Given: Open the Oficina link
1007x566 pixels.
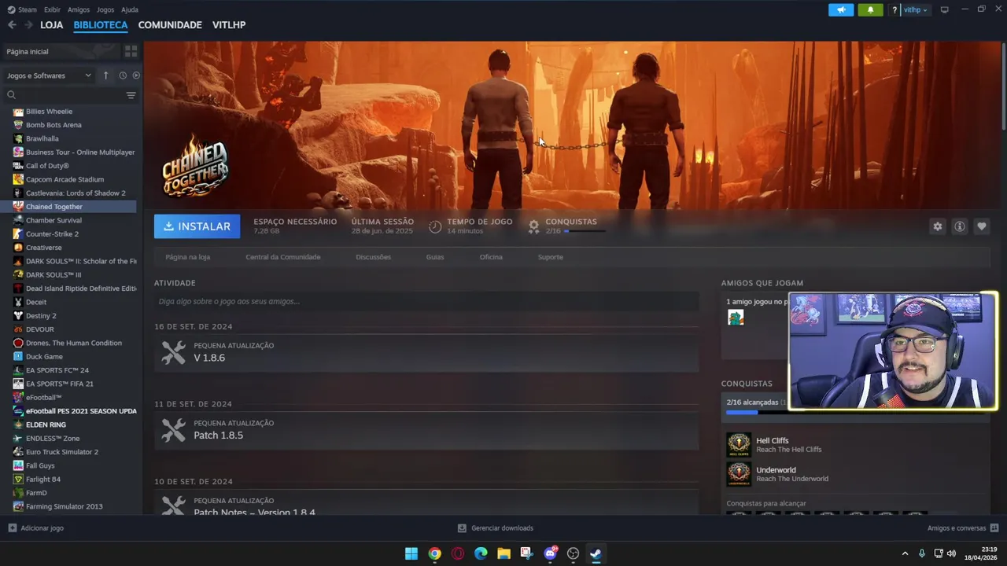Looking at the screenshot, I should coord(491,257).
